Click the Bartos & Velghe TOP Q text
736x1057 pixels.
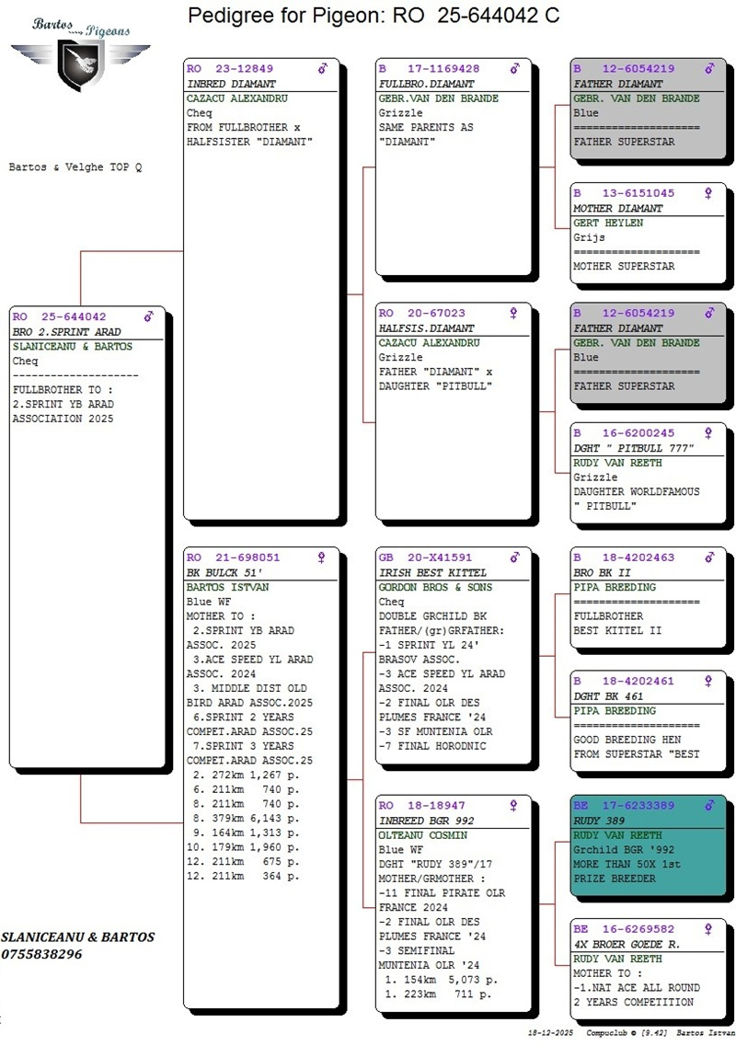tap(75, 167)
